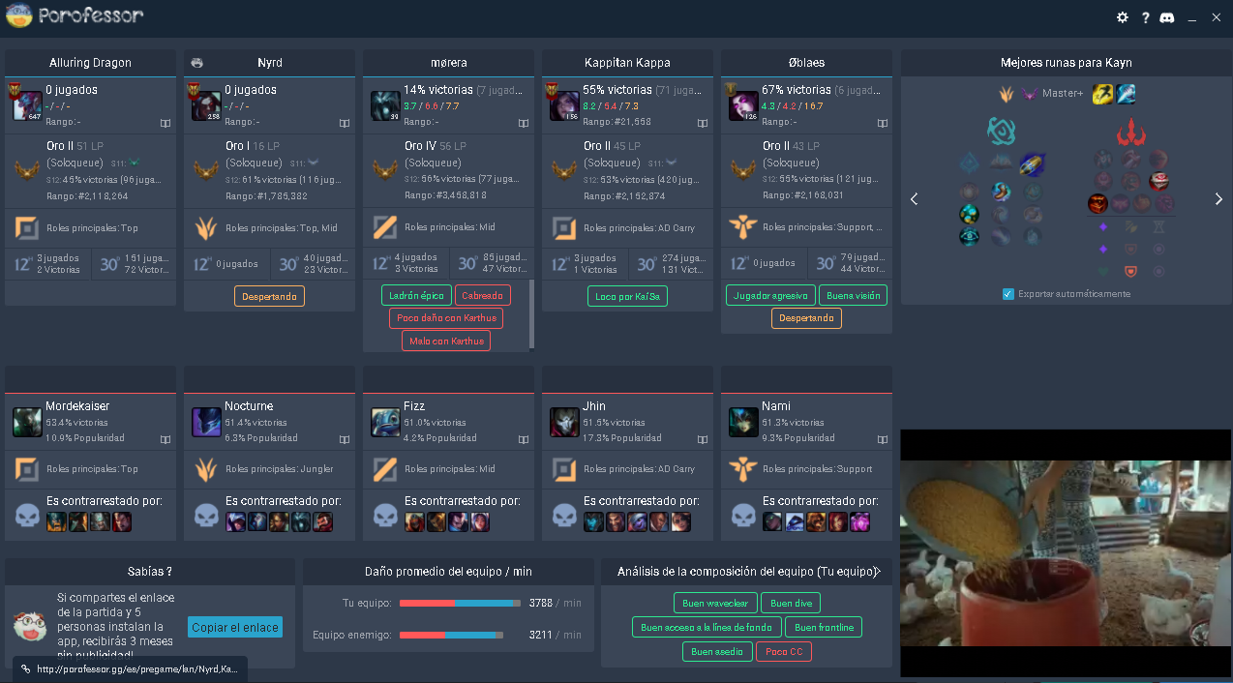Viewport: 1233px width, 683px height.
Task: Click the Jugador agresivo tag
Action: click(770, 295)
